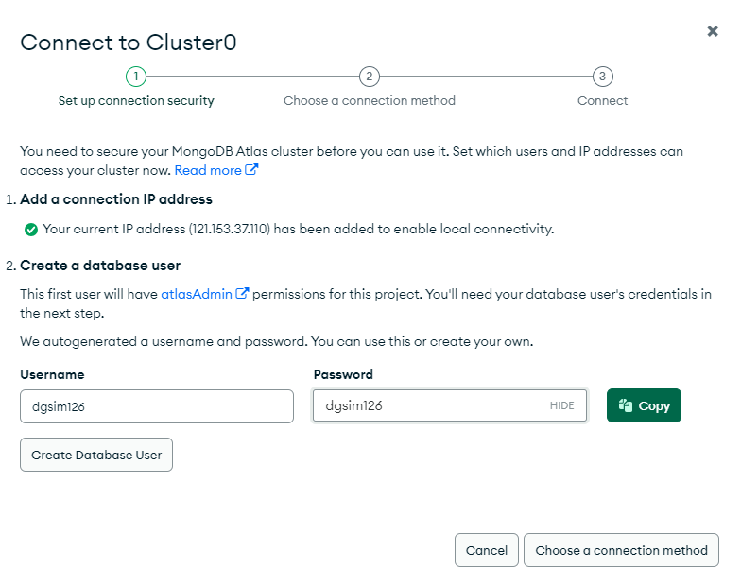Click the green IP added checkmark icon

(x=30, y=230)
